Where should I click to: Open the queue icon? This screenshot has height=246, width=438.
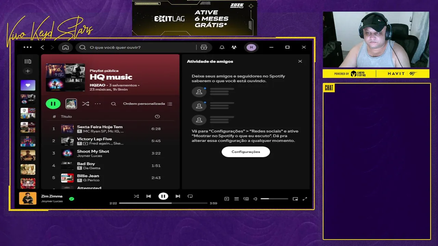tap(236, 199)
